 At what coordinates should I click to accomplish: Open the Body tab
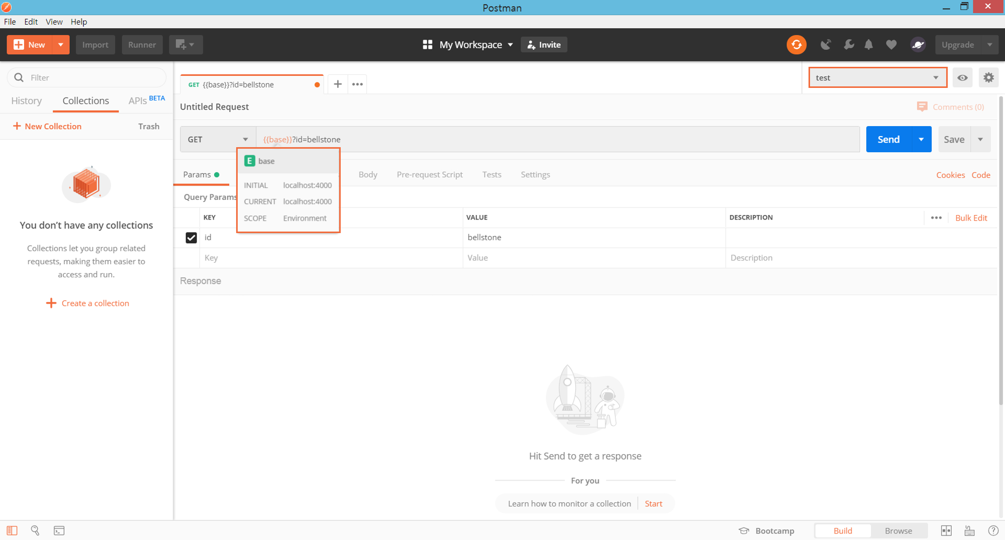tap(368, 174)
